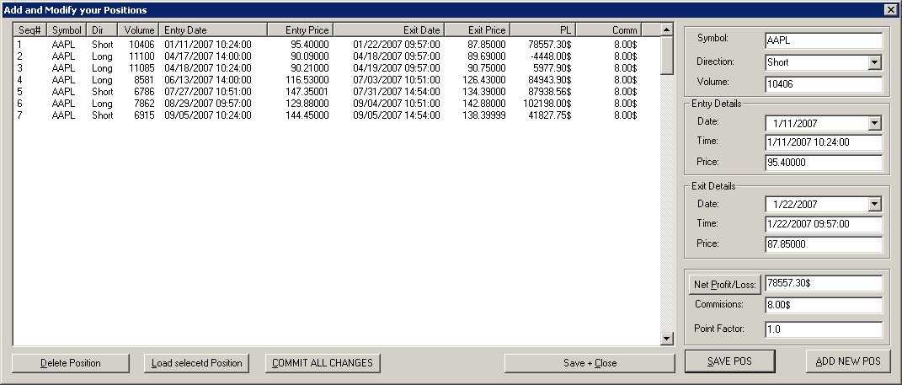Edit the entry Price field 95.40000

(824, 163)
